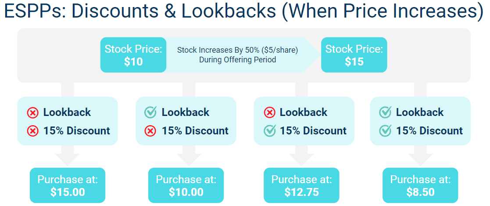Select the Stock Price $10 box
Image resolution: width=490 pixels, height=206 pixels.
tap(133, 55)
